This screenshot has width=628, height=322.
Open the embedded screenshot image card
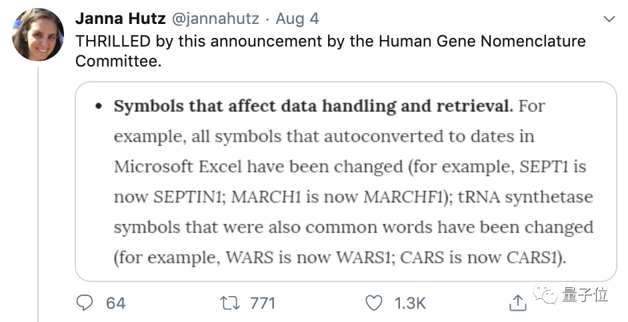click(345, 181)
